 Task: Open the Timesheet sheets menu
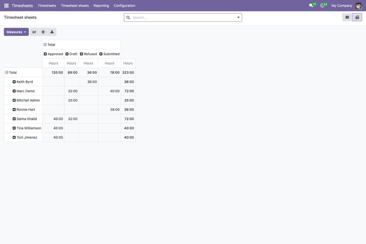tap(75, 6)
